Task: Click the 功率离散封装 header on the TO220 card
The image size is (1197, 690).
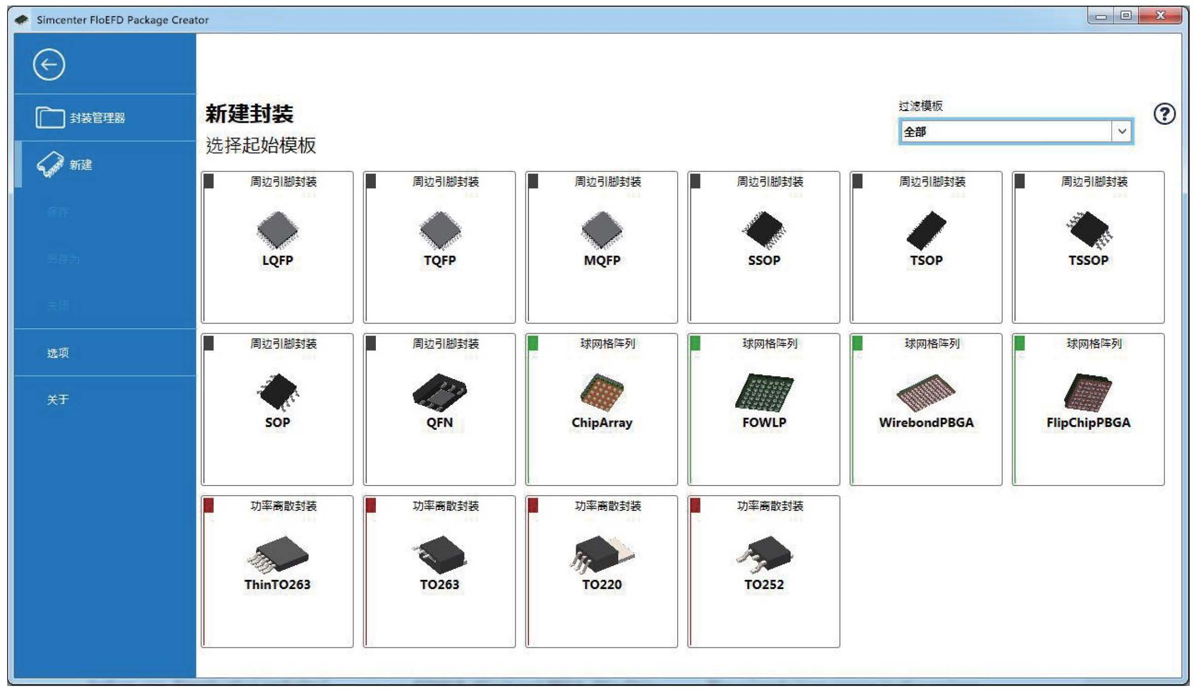Action: [608, 506]
